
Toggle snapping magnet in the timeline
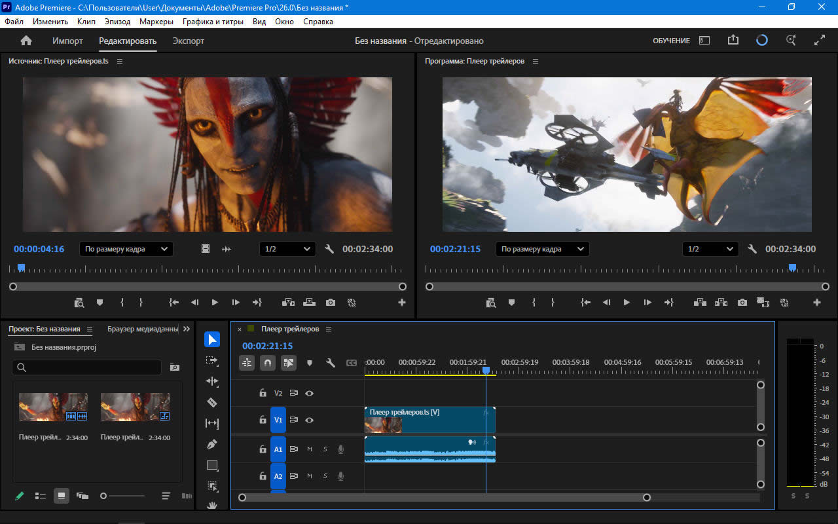[x=268, y=362]
